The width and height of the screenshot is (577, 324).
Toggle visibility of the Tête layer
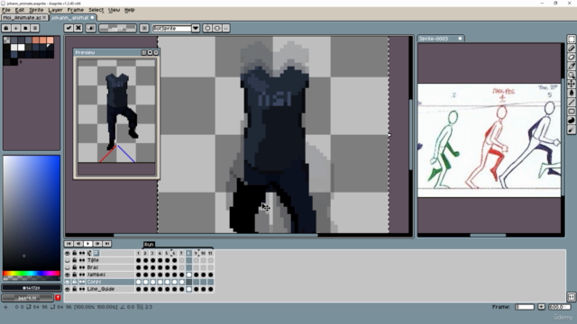[x=68, y=260]
